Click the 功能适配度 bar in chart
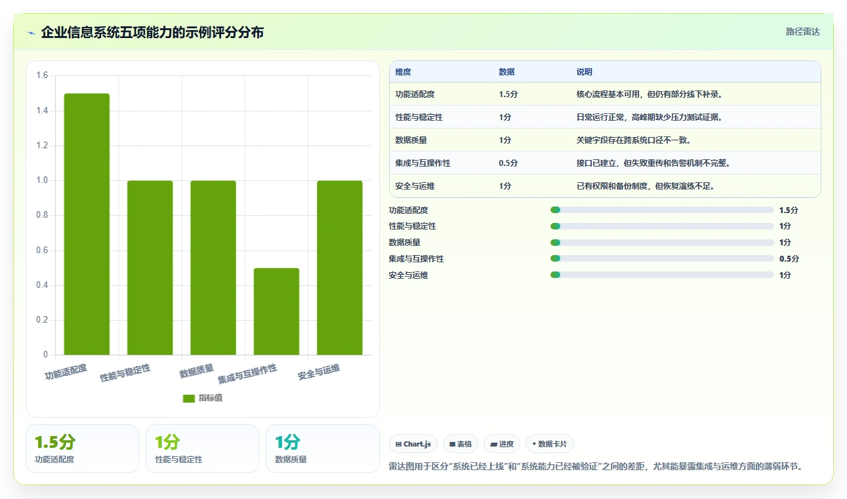 87,224
